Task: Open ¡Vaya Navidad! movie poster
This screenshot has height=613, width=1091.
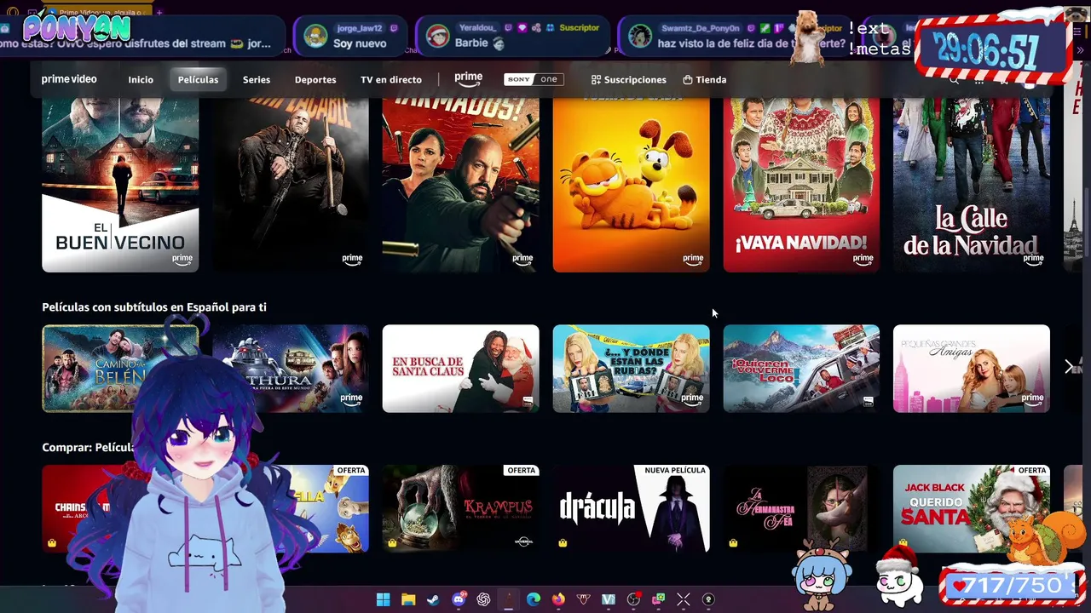Action: pos(801,184)
